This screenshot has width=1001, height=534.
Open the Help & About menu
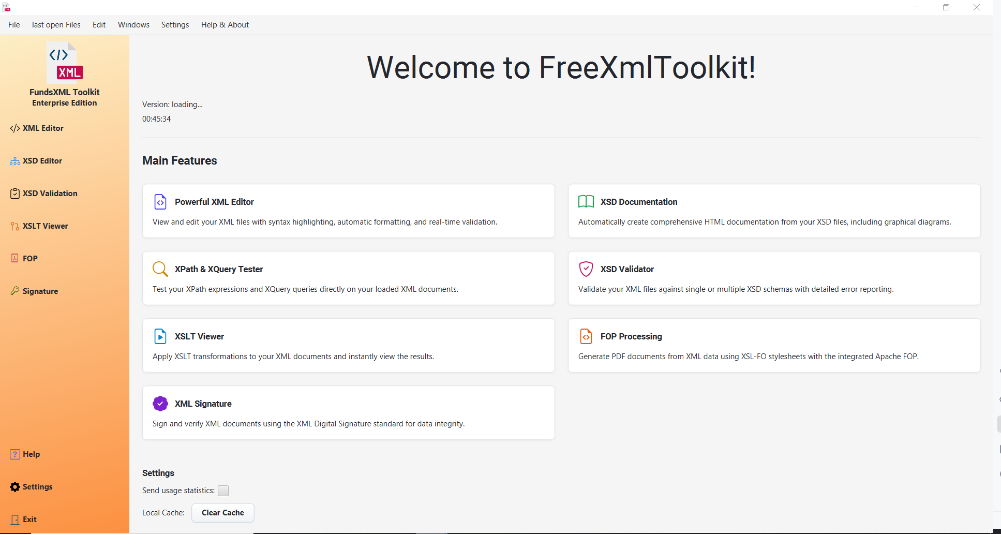coord(225,25)
